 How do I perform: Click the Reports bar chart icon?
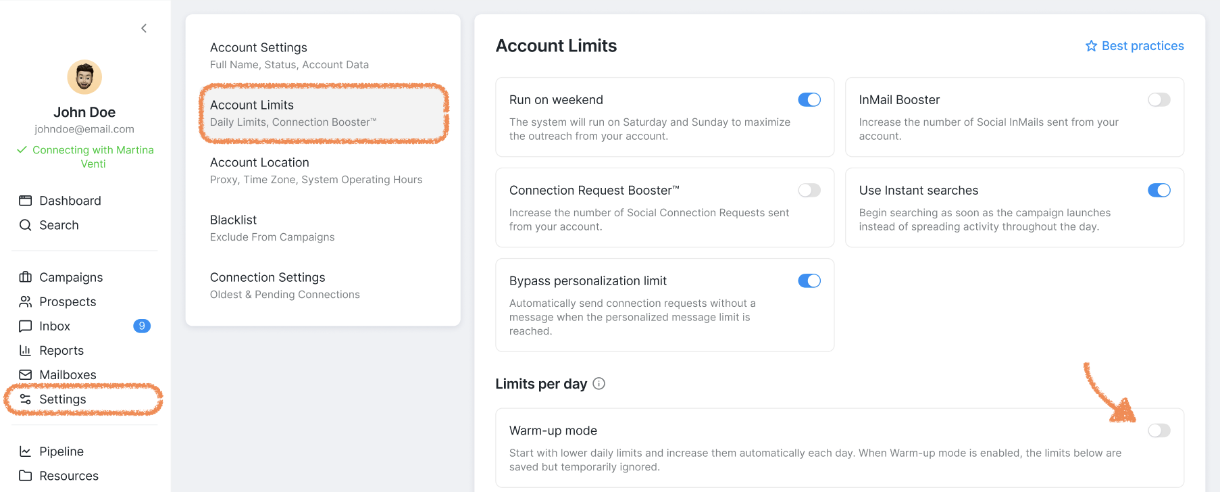[x=26, y=350]
